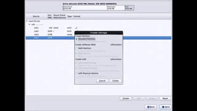This screenshot has height=111, width=197.
Task: Select the sda3 swap partition row
Action: 98,35
